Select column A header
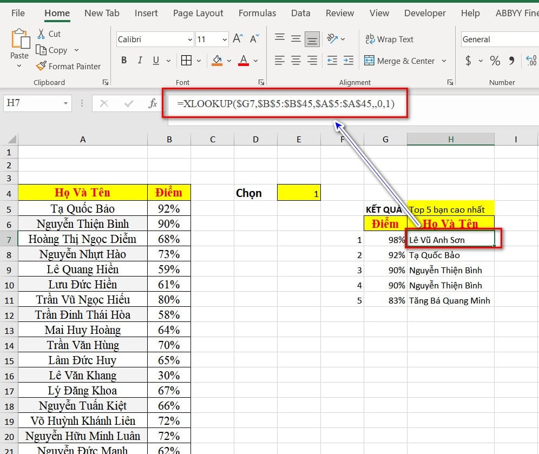The image size is (539, 454). pyautogui.click(x=82, y=139)
